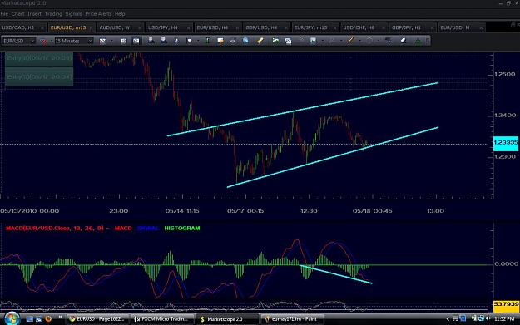
Task: Select the eraser tool icon
Action: [x=404, y=41]
